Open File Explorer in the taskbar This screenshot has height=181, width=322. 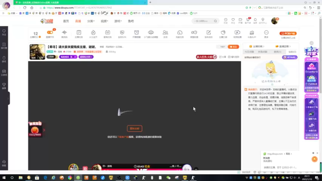[x=21, y=178]
